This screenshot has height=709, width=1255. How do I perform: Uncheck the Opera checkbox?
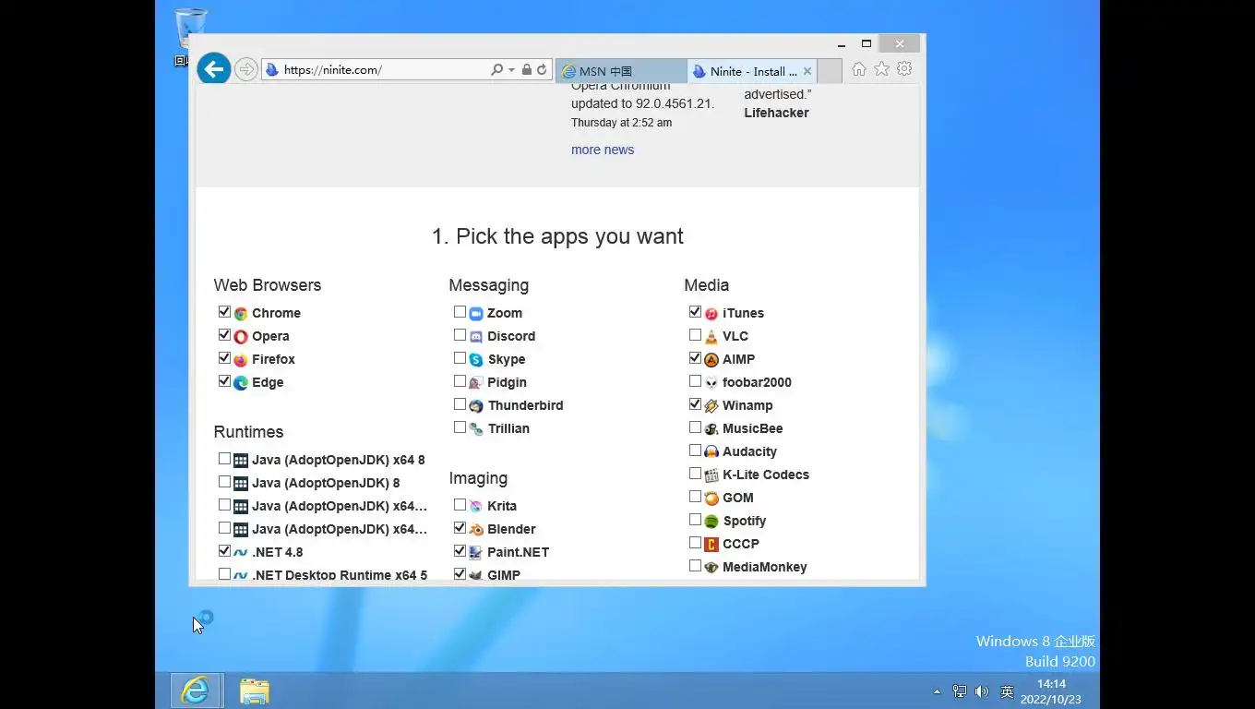click(x=224, y=335)
